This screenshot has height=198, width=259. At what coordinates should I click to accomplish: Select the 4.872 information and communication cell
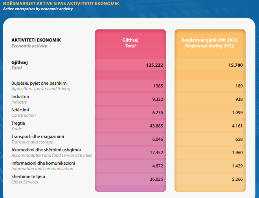tap(157, 166)
